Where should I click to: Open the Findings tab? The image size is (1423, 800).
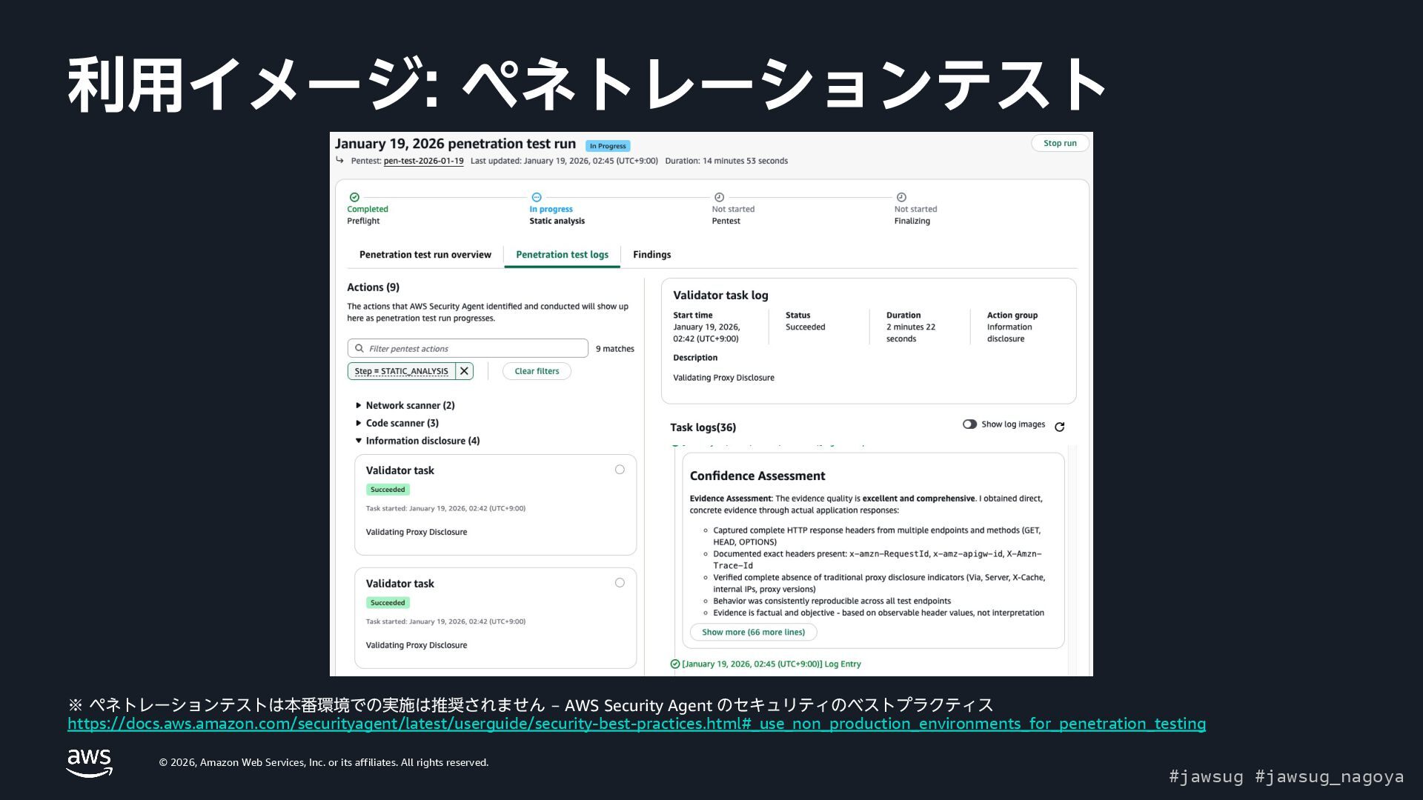(651, 255)
